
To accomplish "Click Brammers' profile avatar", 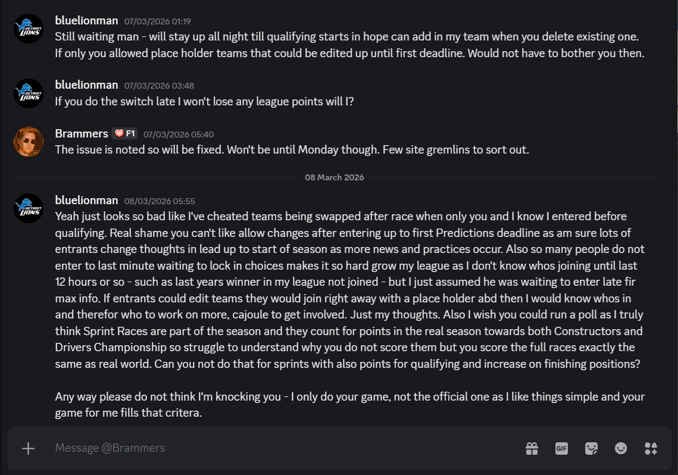I will pyautogui.click(x=29, y=142).
